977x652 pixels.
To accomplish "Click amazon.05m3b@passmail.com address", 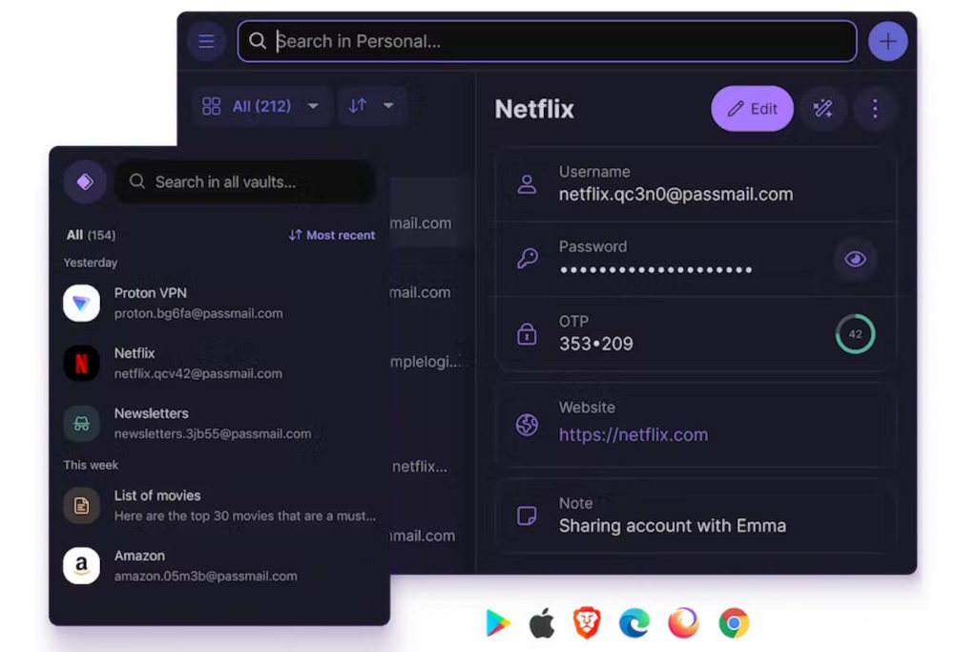I will pyautogui.click(x=206, y=576).
